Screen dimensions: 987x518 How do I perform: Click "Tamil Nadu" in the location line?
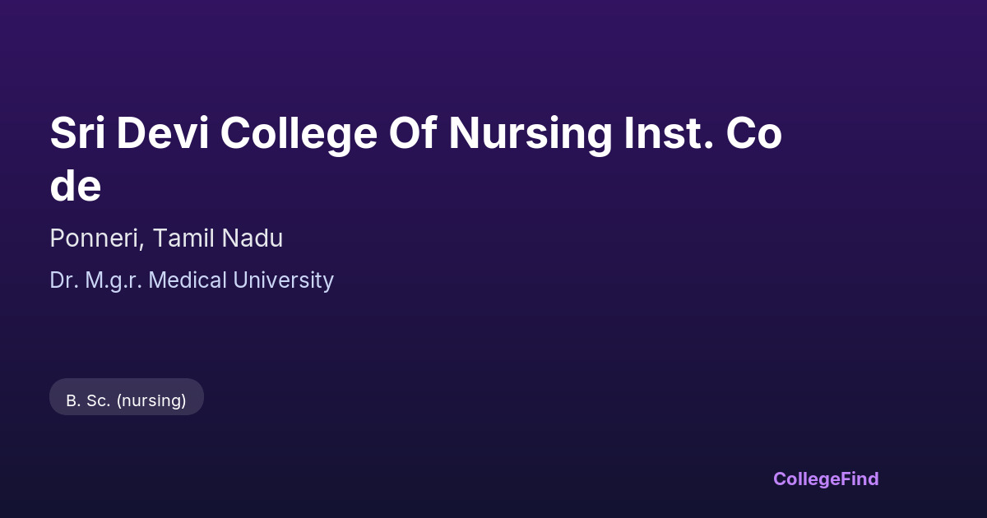pos(218,238)
